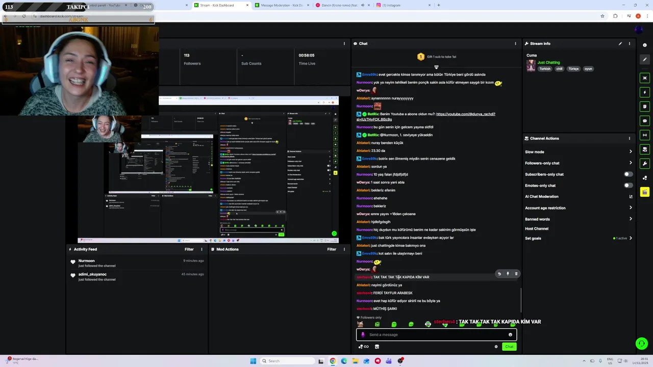
Task: Open the Windows Start menu
Action: point(253,361)
